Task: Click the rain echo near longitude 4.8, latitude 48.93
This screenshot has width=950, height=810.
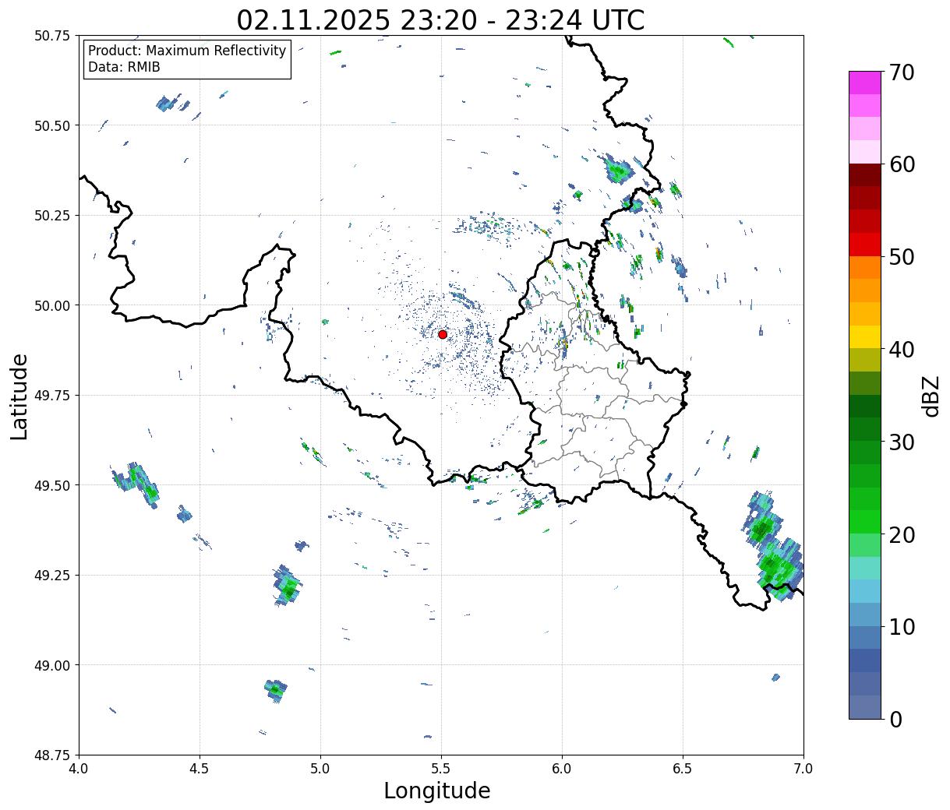Action: [275, 689]
